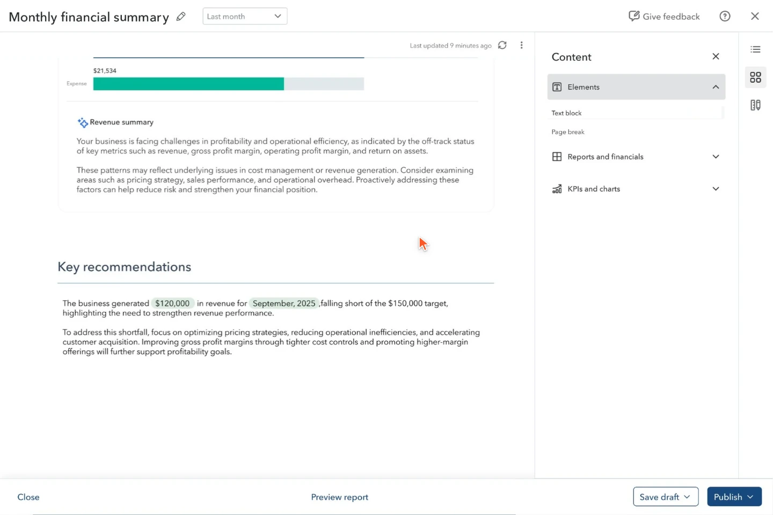Open the three-dot more options menu

(521, 45)
